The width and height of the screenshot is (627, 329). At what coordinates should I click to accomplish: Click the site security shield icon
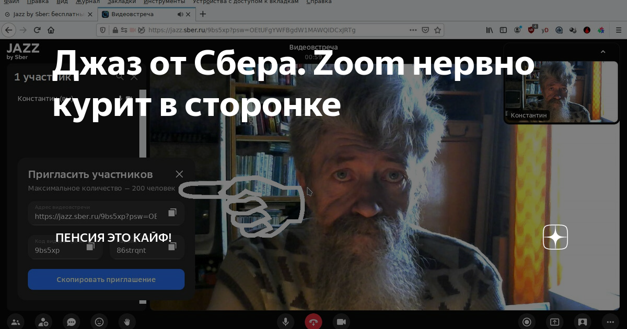[104, 30]
